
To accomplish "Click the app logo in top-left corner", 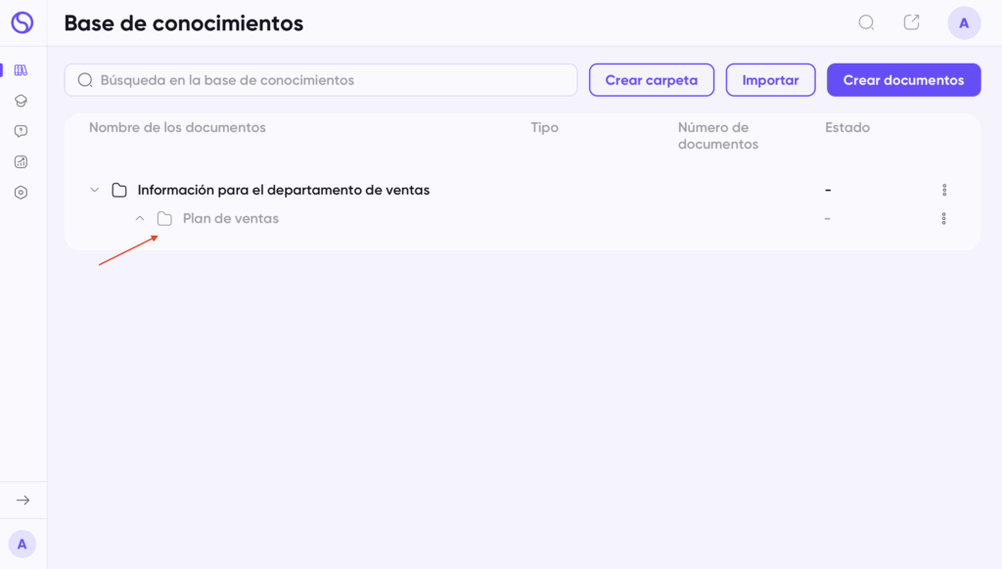I will pos(23,22).
